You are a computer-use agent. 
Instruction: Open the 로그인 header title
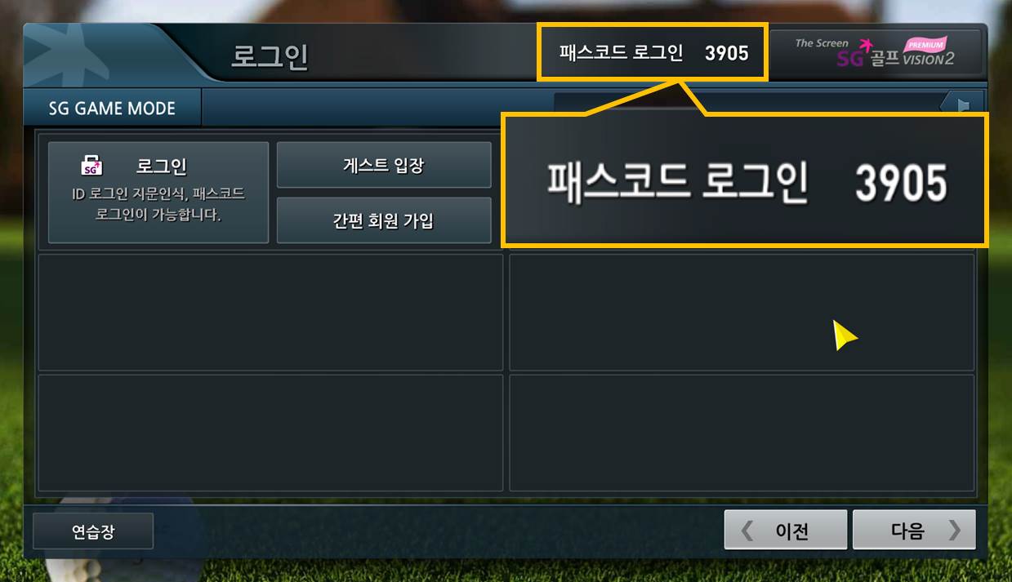[270, 57]
